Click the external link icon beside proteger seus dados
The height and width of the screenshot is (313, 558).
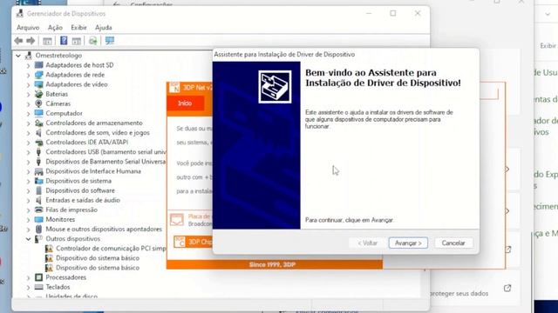507,288
